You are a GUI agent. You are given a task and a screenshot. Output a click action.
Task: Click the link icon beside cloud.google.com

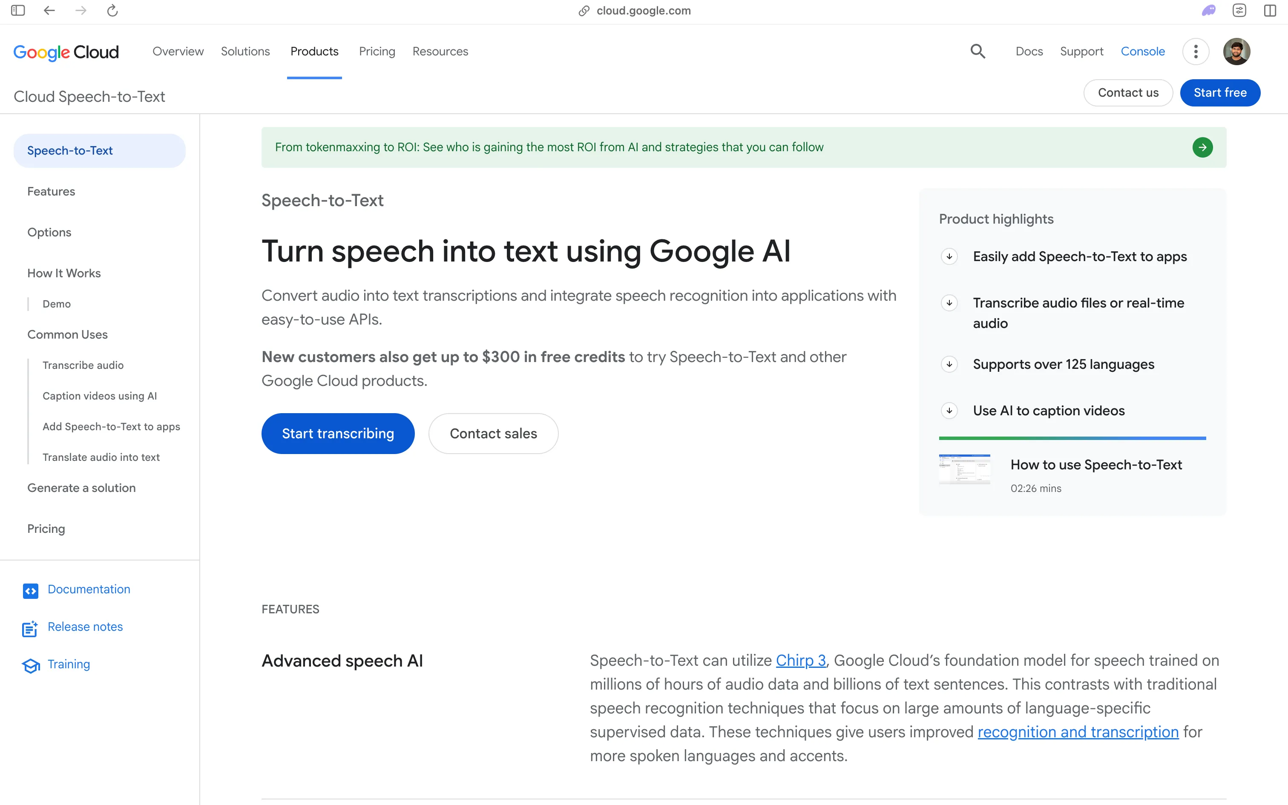[x=584, y=11]
